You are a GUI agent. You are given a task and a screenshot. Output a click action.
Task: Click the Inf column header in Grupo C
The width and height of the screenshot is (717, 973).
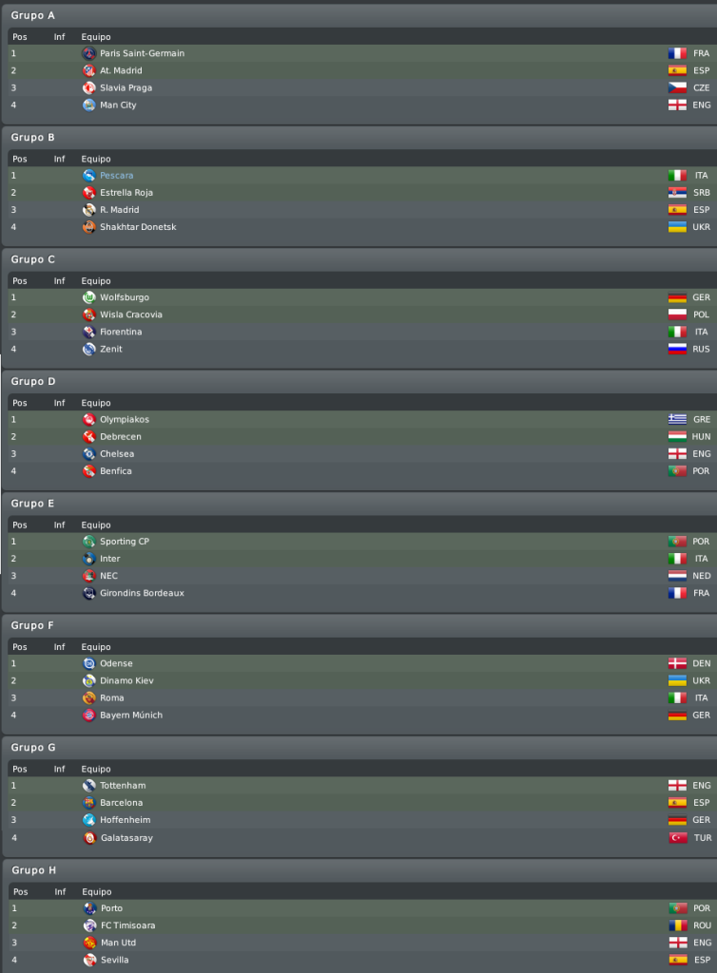point(60,281)
